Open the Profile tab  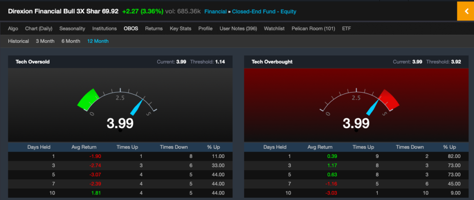coord(205,29)
